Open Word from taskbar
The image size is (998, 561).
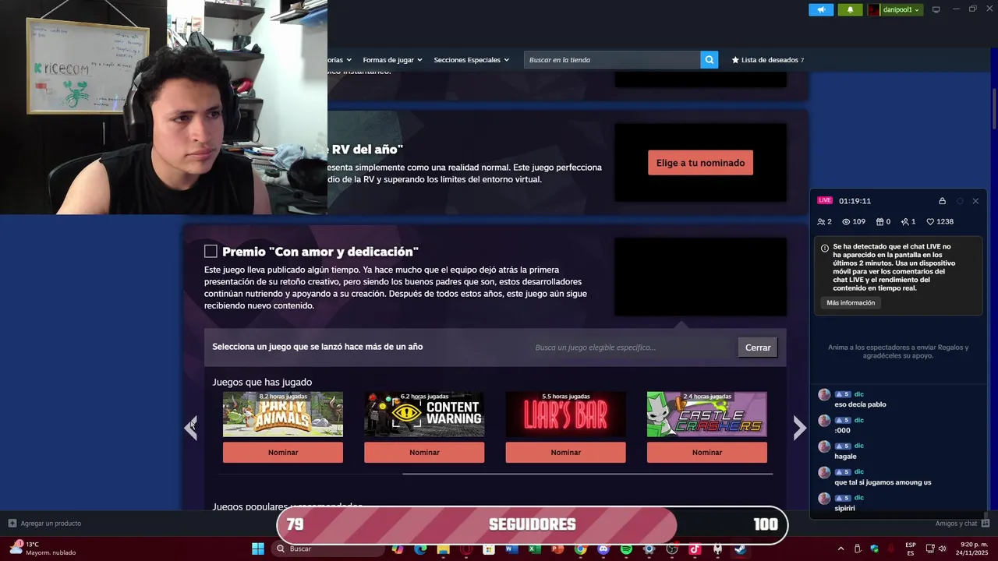click(x=511, y=549)
